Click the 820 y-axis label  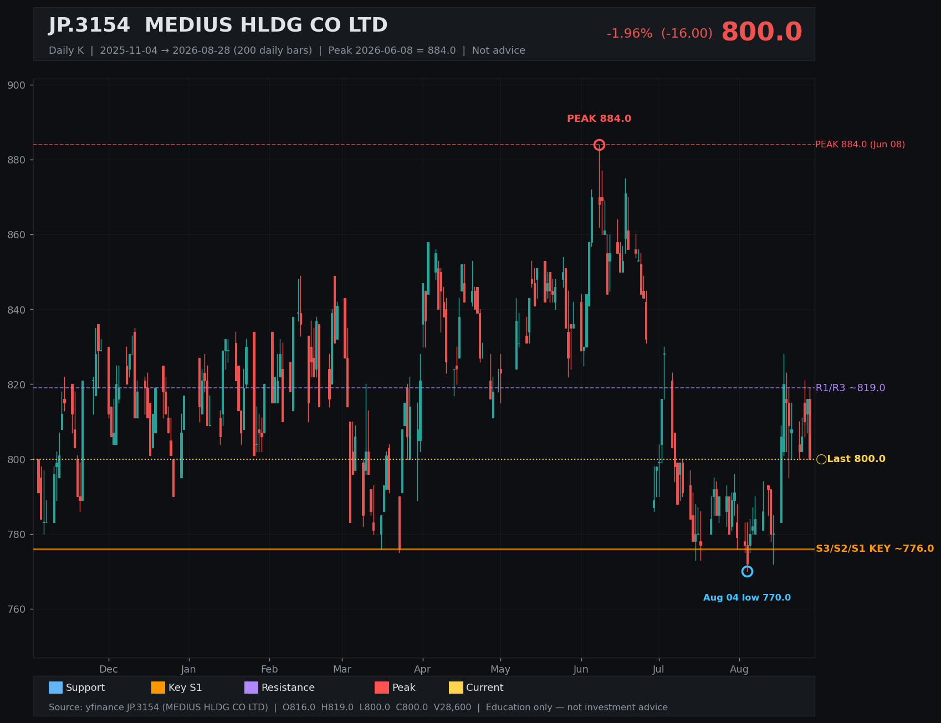point(17,384)
